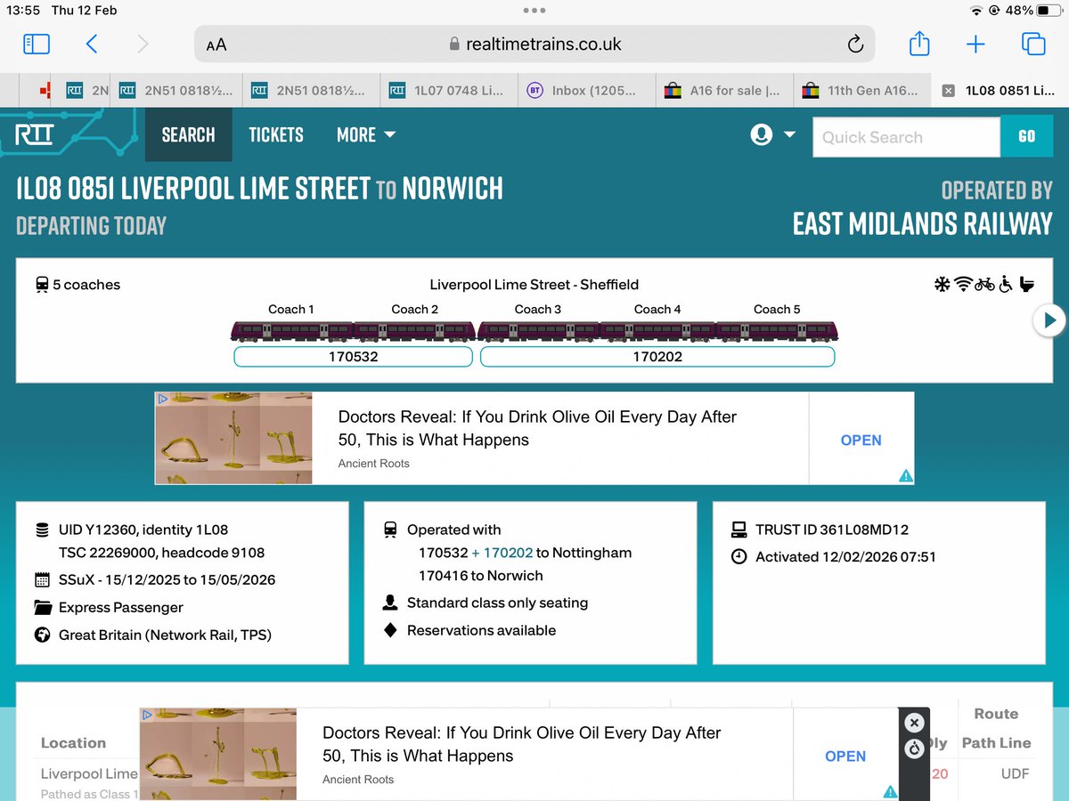1069x801 pixels.
Task: Open the bottom overlay ad OPEN button
Action: 845,756
